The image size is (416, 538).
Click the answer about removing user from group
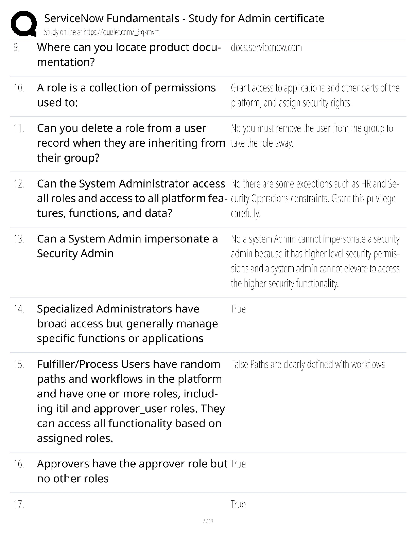(311, 136)
